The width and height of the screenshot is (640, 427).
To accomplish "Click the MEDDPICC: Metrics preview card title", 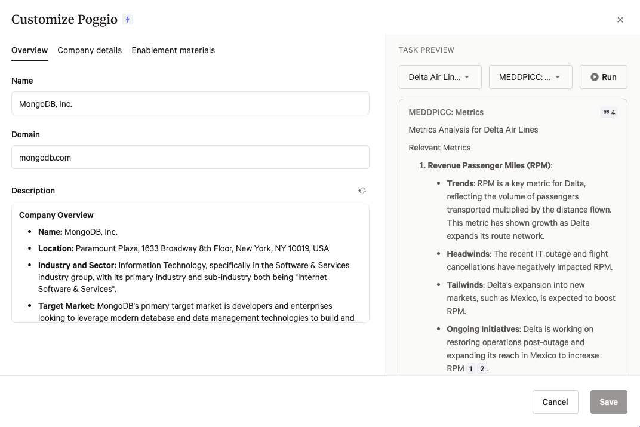I will click(446, 112).
